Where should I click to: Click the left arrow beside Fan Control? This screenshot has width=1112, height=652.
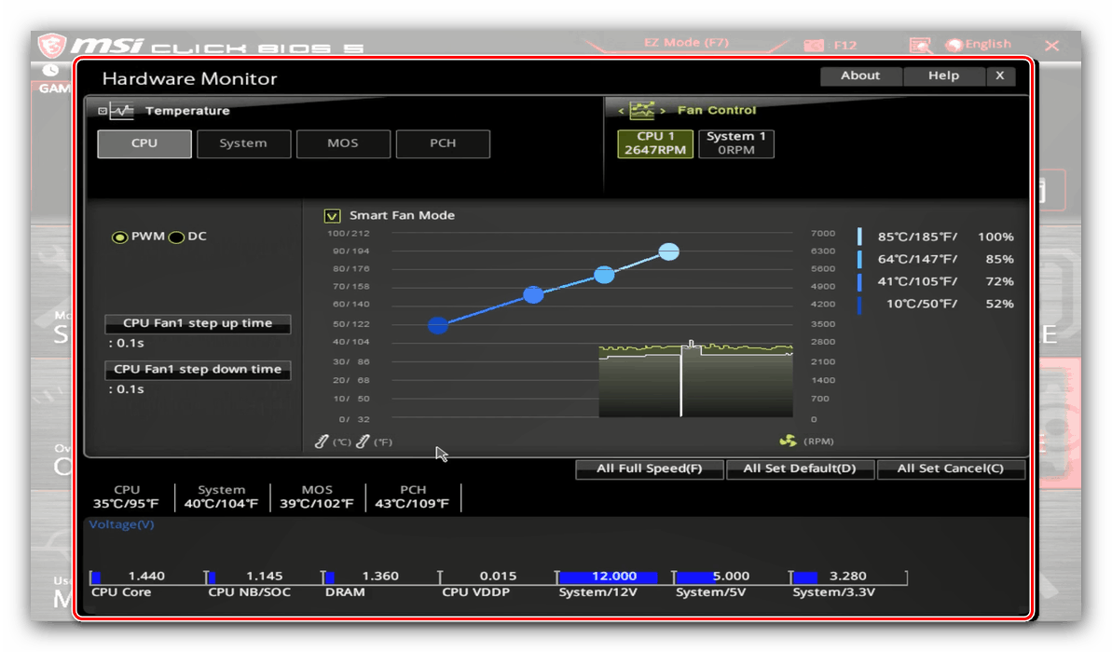621,111
